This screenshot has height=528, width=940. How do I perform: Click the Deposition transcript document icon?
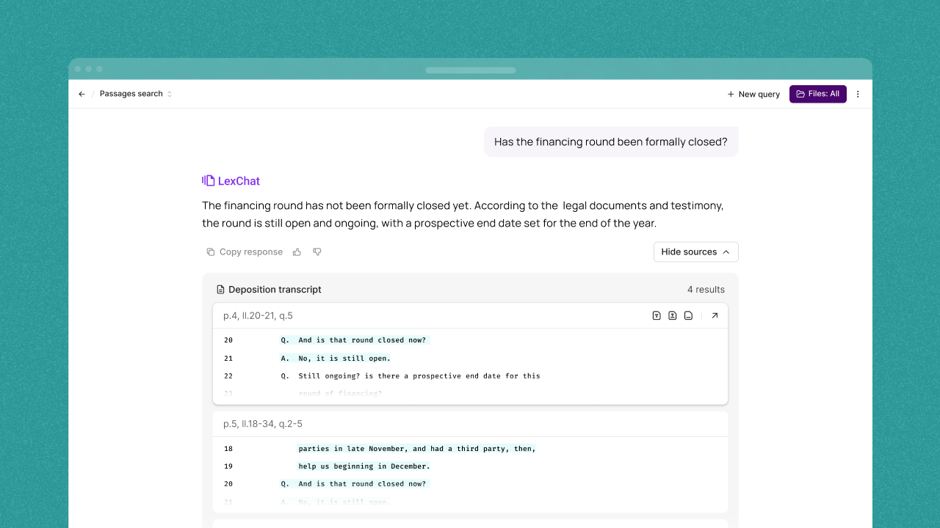220,290
